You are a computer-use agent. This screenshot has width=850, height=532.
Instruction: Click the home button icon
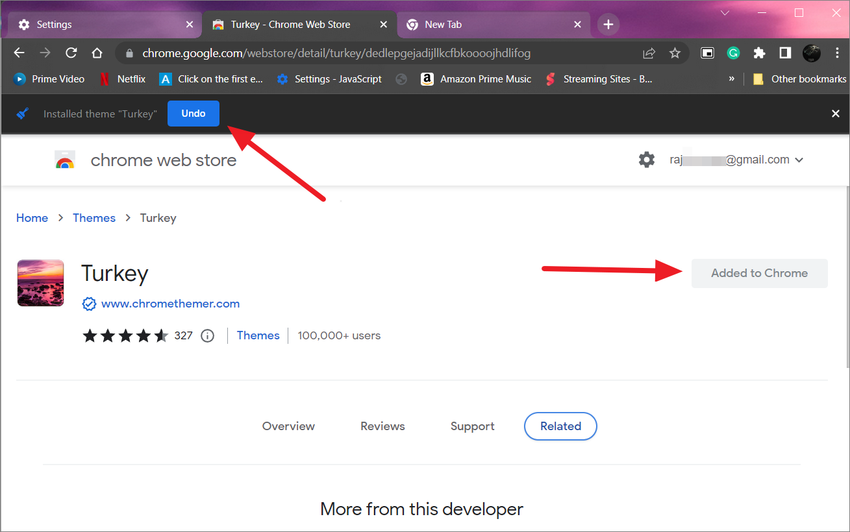click(97, 53)
